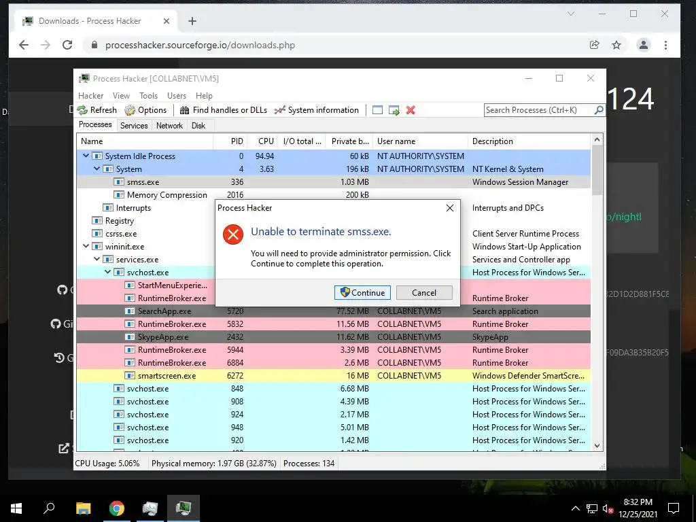Collapse the wininit.exe tree node

tap(86, 246)
